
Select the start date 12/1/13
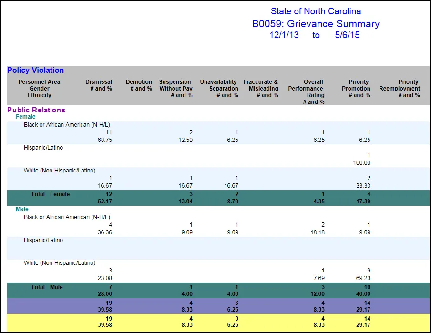pyautogui.click(x=284, y=35)
